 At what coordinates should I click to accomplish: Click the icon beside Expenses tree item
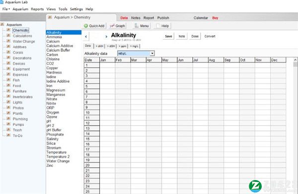(x=8, y=74)
